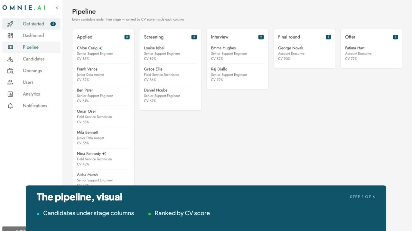Open Mila Bennett's card

click(x=103, y=138)
